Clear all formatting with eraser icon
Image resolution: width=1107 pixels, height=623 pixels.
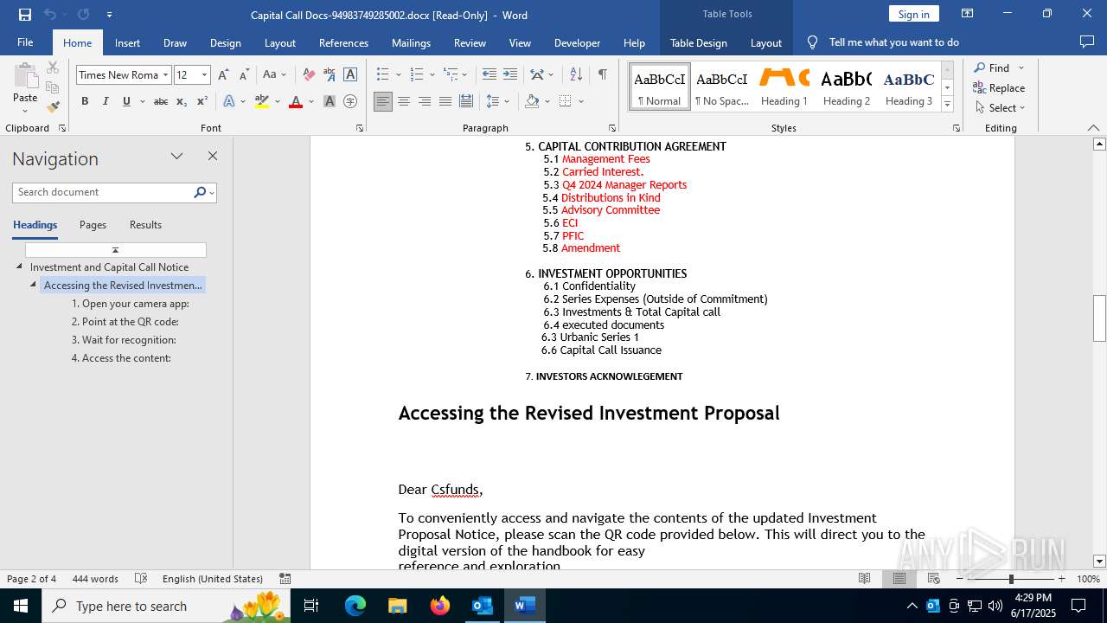pos(309,75)
